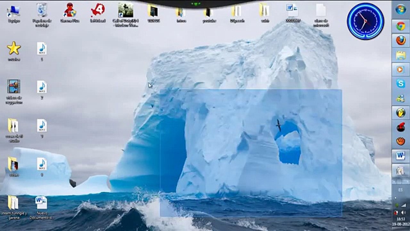Open Mozilla Firefox from the taskbar

coord(401,40)
